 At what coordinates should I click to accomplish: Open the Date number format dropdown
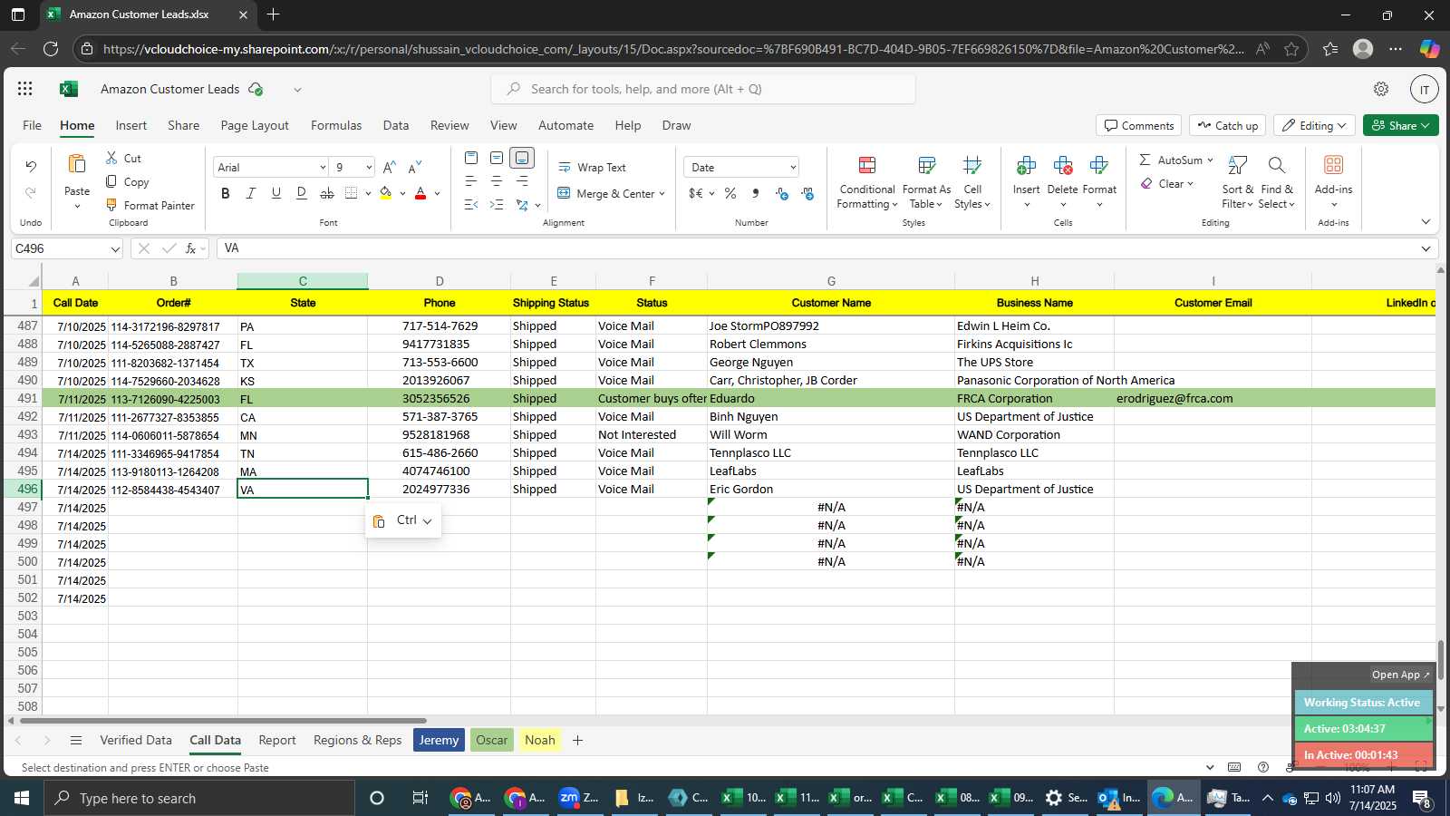click(793, 168)
